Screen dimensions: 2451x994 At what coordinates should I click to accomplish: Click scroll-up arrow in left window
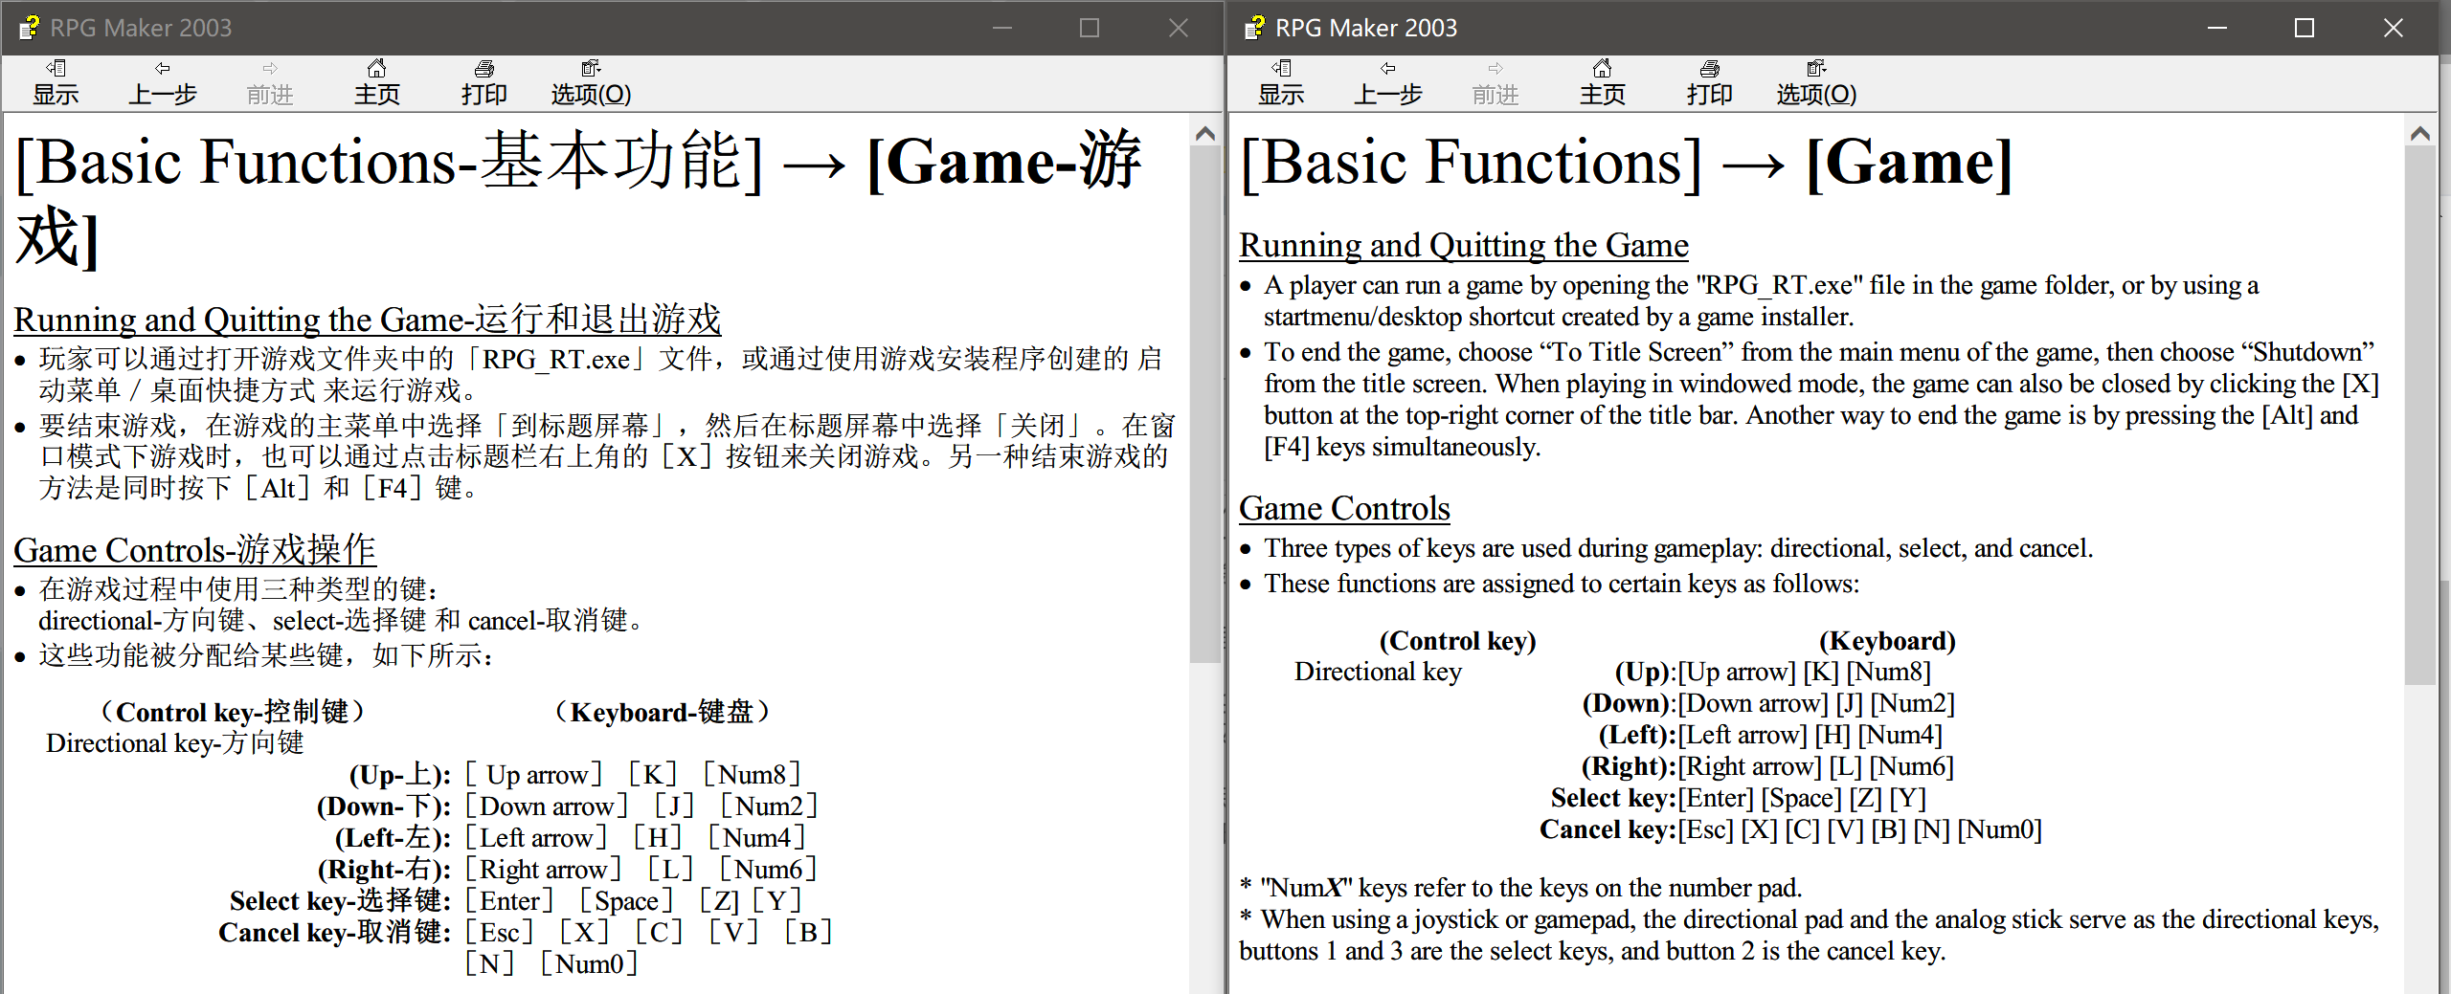(x=1205, y=134)
